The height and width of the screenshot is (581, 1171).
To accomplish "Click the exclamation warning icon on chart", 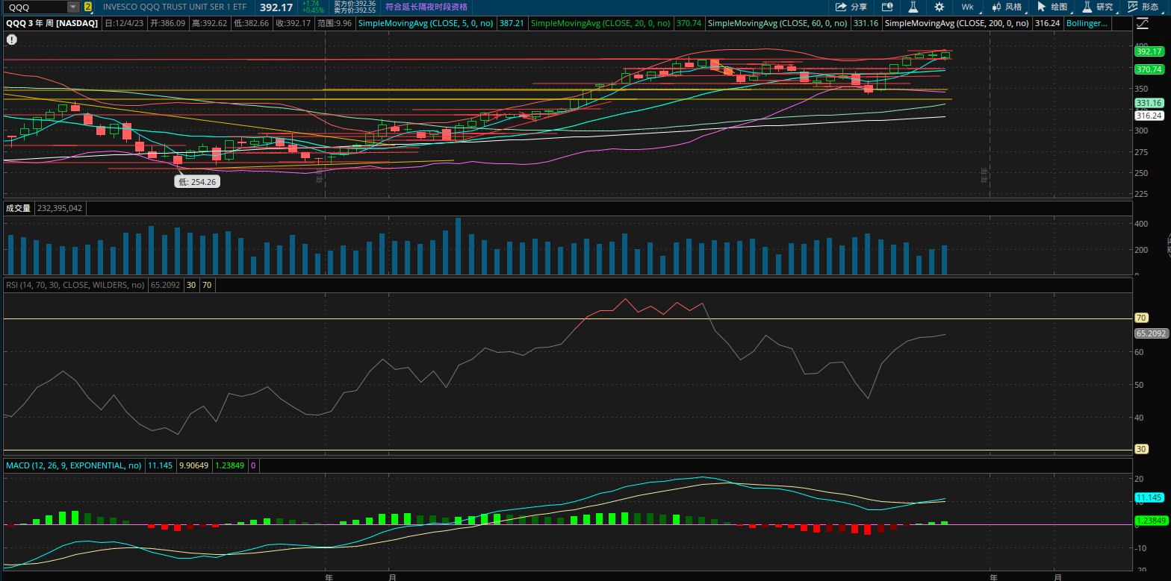I will pos(11,39).
